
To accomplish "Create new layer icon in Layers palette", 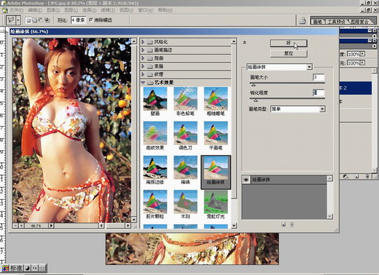I will point(357,176).
